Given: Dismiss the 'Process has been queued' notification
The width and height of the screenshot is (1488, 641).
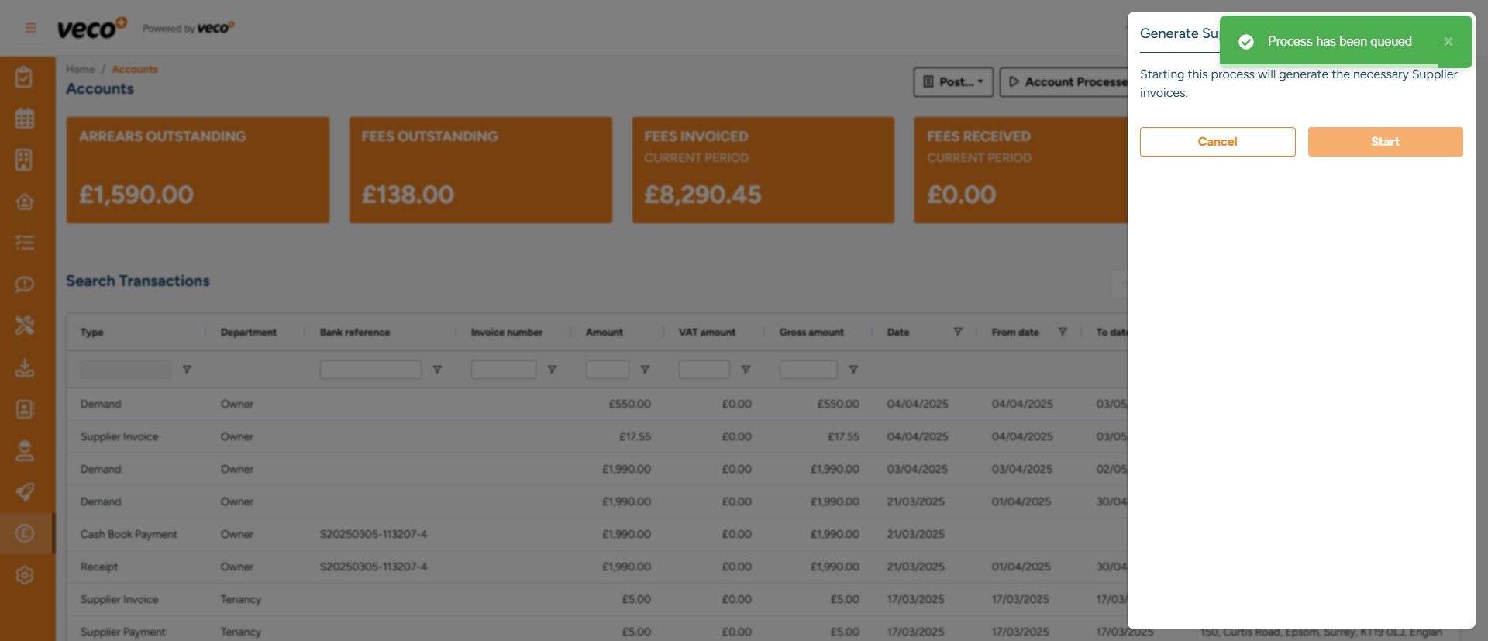Looking at the screenshot, I should (x=1448, y=42).
